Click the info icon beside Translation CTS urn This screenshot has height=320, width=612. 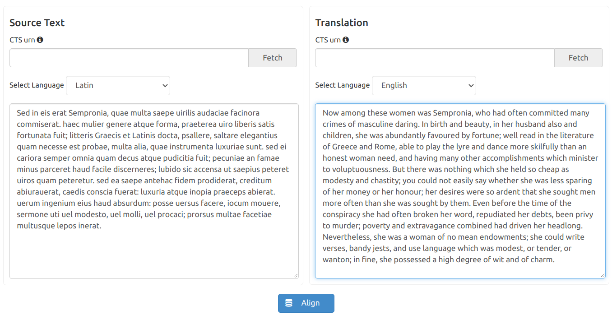click(x=346, y=40)
